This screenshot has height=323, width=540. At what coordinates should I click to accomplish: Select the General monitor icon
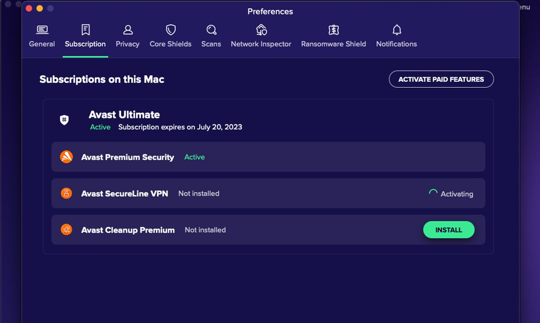tap(42, 29)
